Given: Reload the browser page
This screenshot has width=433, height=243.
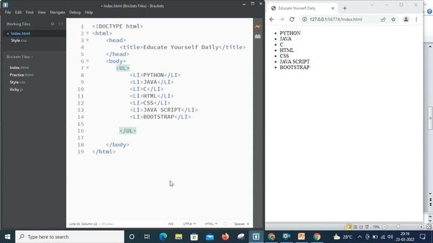Looking at the screenshot, I should [292, 20].
